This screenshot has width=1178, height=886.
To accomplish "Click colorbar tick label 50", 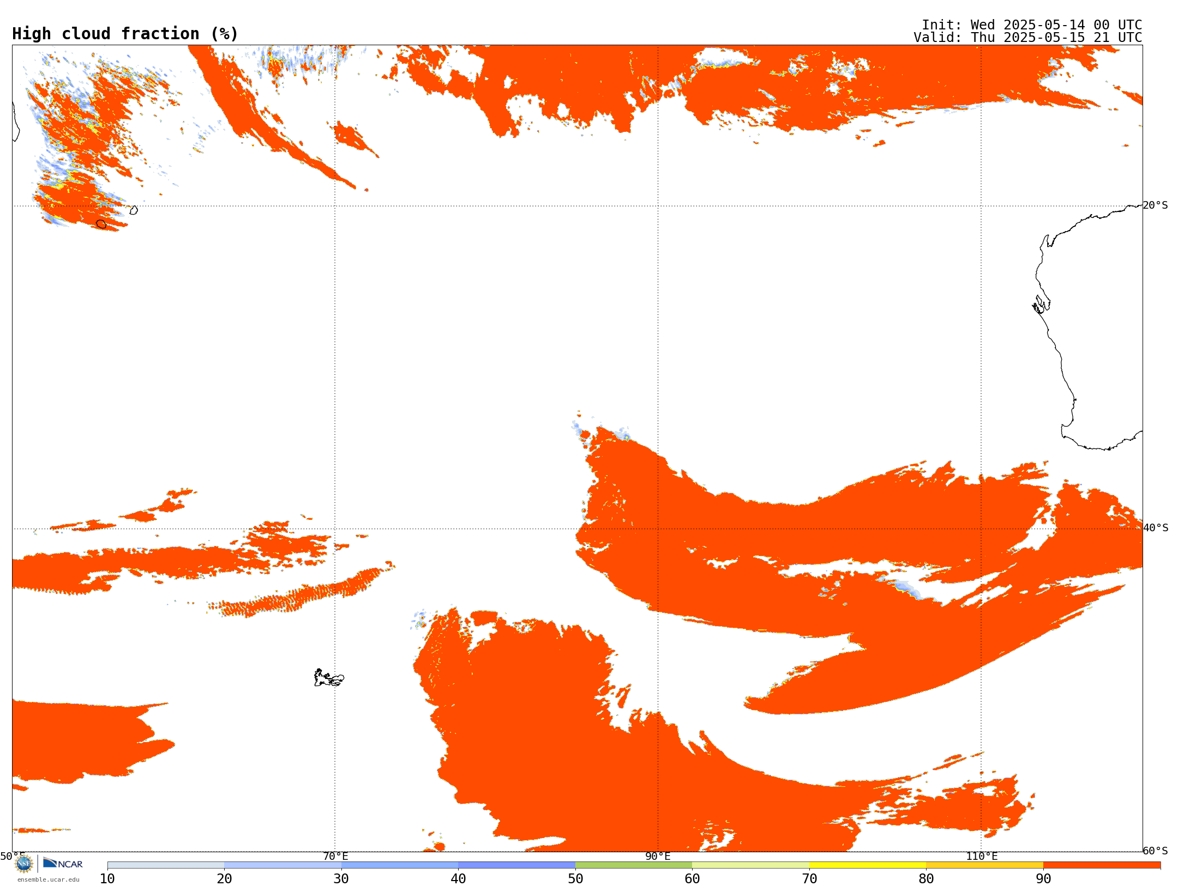I will click(x=575, y=879).
